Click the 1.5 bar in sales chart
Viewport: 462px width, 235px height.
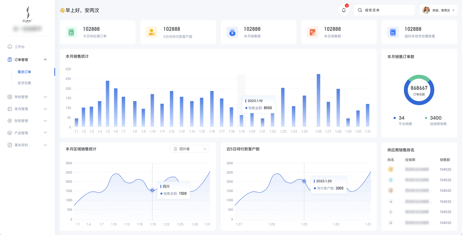107,104
